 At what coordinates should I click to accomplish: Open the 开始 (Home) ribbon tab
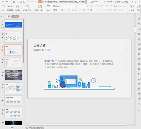[40, 2]
